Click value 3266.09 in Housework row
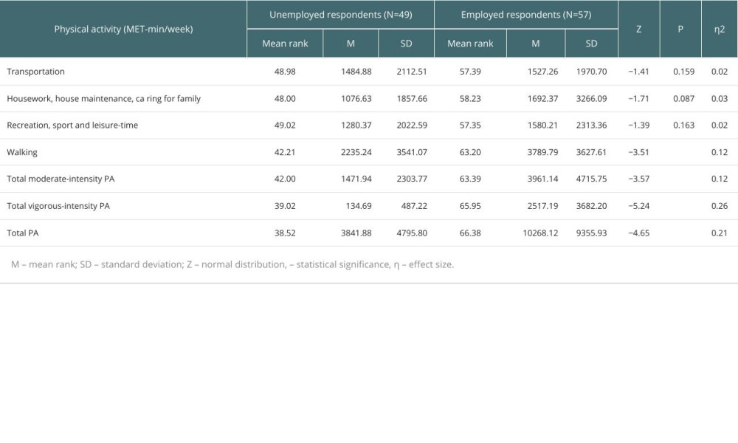This screenshot has height=443, width=738. 592,98
